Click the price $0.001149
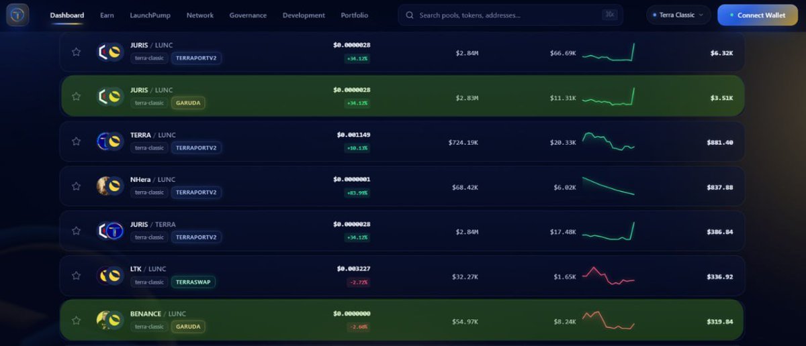Image resolution: width=806 pixels, height=346 pixels. pos(353,135)
